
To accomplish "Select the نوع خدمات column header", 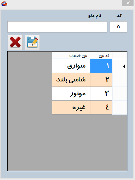I will [71, 55].
